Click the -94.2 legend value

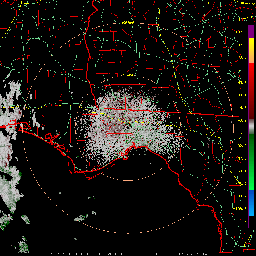241,196
